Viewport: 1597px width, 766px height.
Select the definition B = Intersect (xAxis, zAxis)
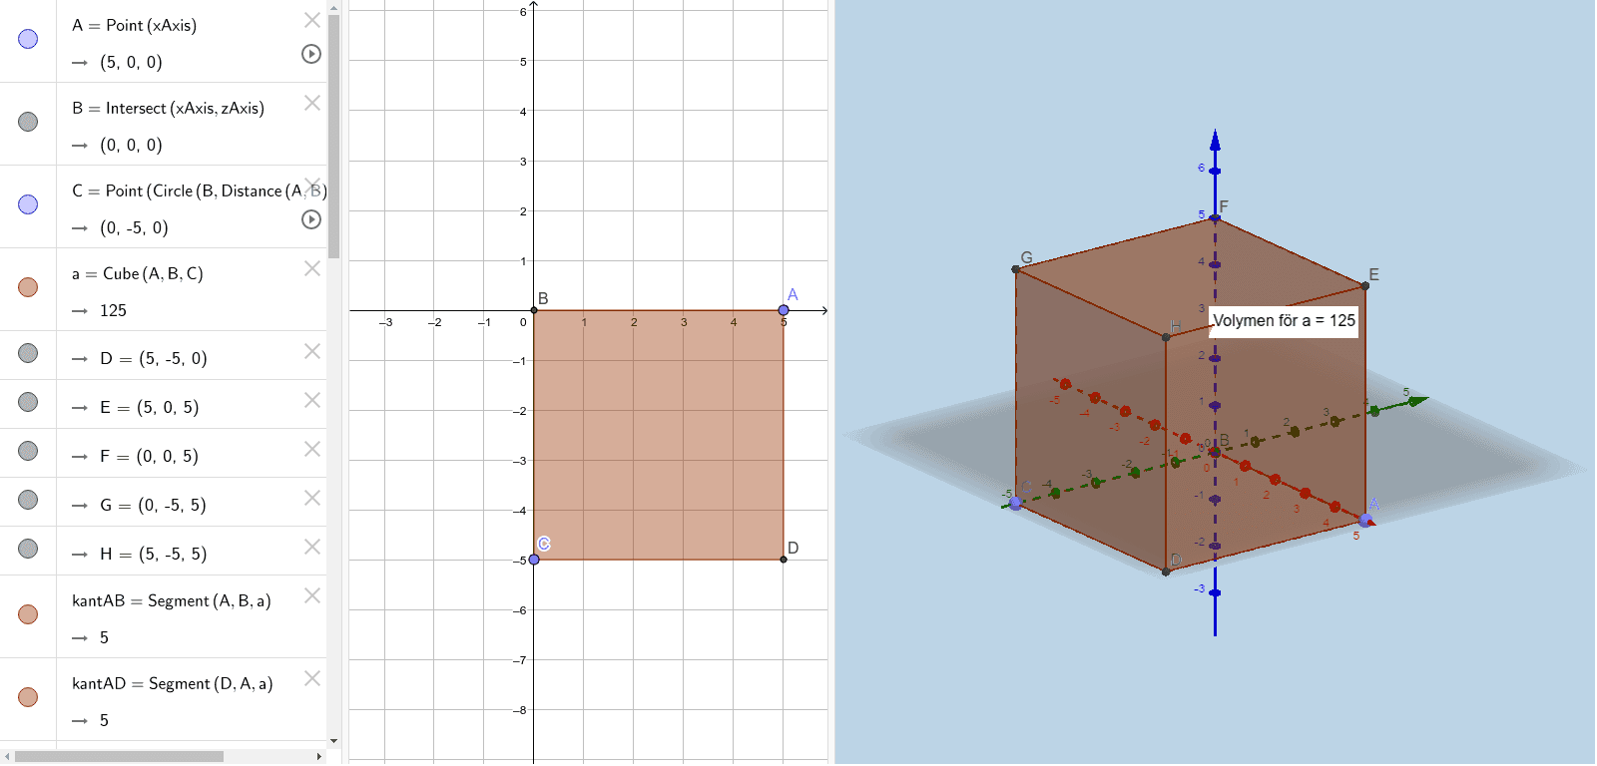pyautogui.click(x=168, y=108)
